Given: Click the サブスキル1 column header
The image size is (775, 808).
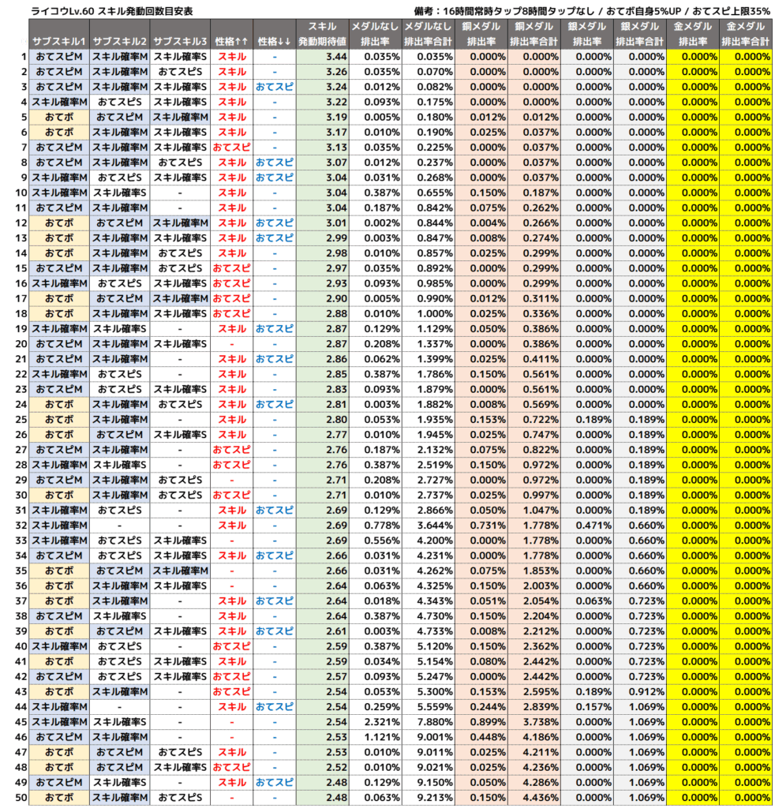Looking at the screenshot, I should tap(60, 41).
